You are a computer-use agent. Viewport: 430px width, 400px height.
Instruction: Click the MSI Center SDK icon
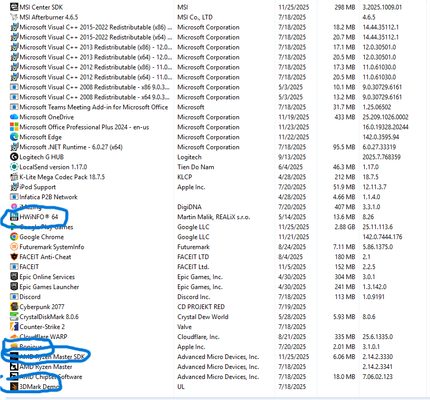(x=14, y=7)
